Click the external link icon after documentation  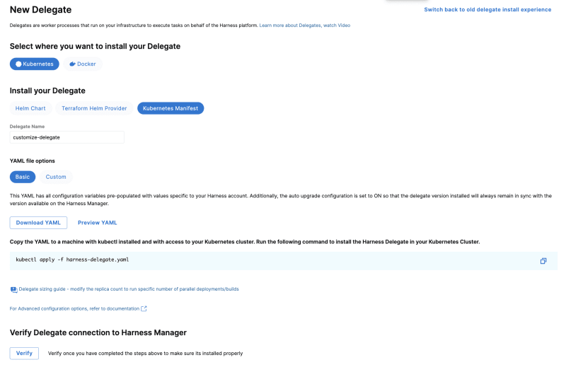pos(144,308)
